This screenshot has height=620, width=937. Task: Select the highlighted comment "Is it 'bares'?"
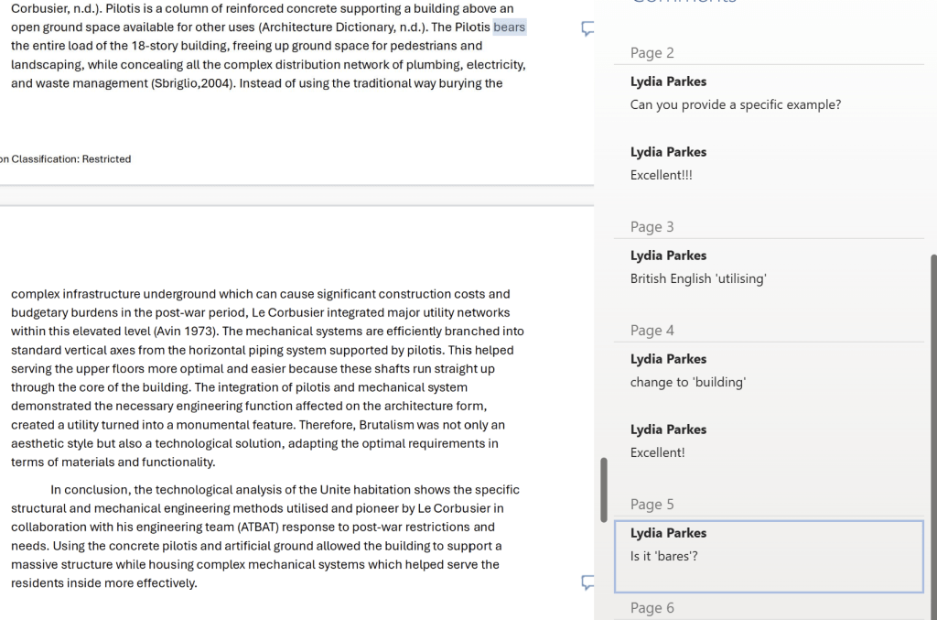(769, 557)
